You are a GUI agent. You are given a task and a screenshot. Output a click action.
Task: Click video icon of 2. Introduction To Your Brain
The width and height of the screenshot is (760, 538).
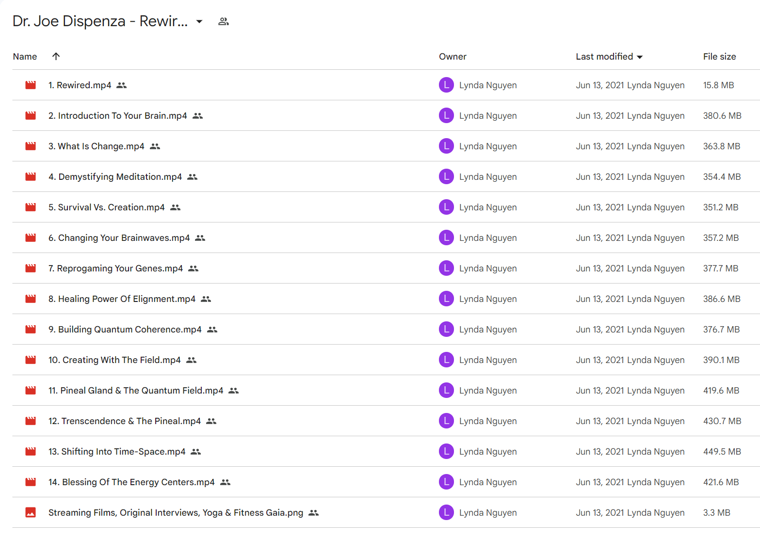pyautogui.click(x=31, y=115)
